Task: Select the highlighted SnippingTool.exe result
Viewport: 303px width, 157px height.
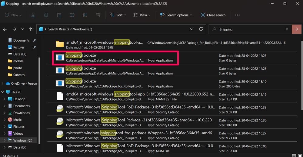Action: coord(115,58)
